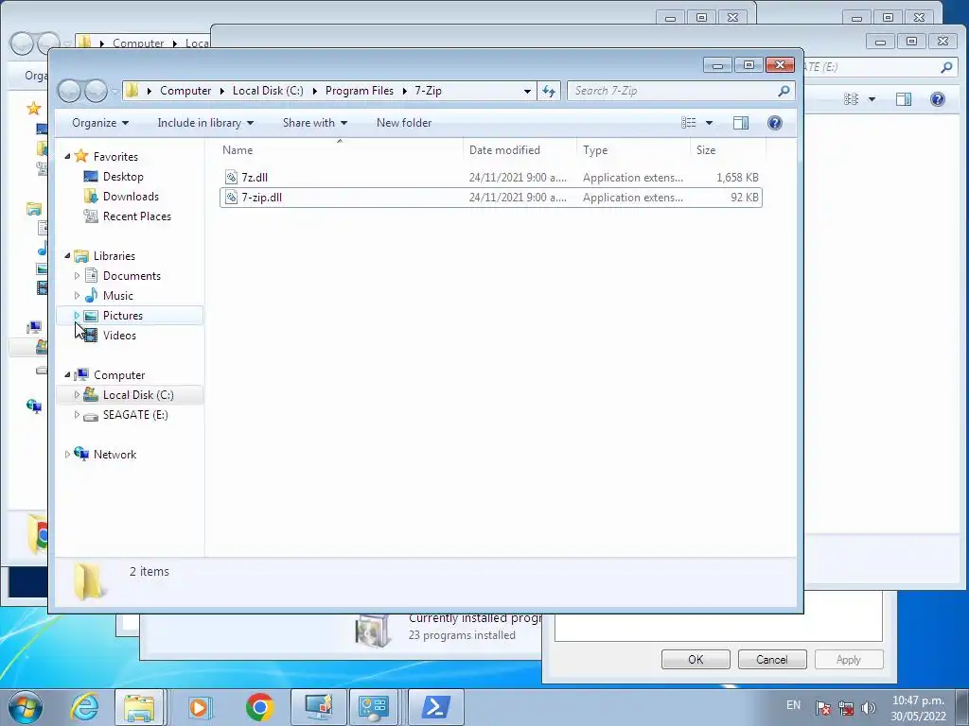The image size is (969, 726).
Task: Click the 92 KB size cell
Action: click(x=744, y=198)
